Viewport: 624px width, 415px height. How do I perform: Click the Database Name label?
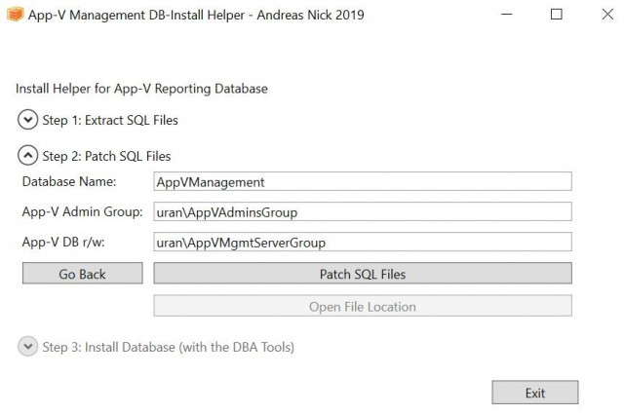click(69, 181)
